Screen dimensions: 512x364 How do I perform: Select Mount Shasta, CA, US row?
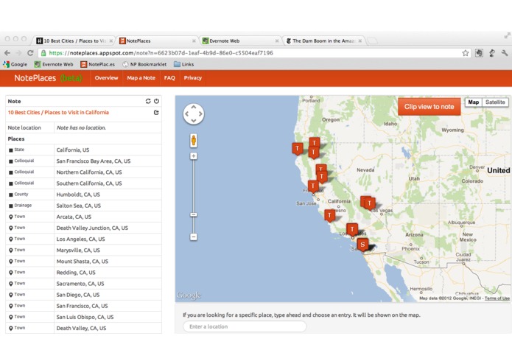point(83,261)
